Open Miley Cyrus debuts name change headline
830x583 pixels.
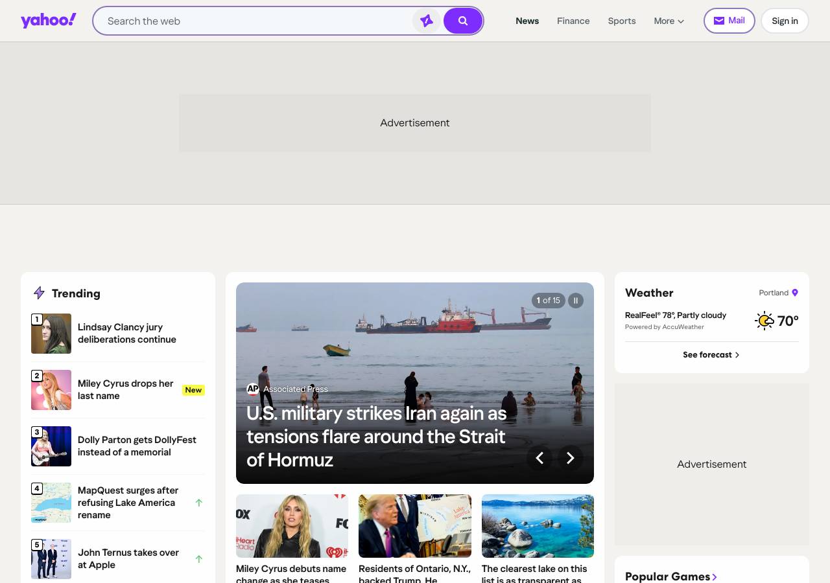pyautogui.click(x=291, y=573)
